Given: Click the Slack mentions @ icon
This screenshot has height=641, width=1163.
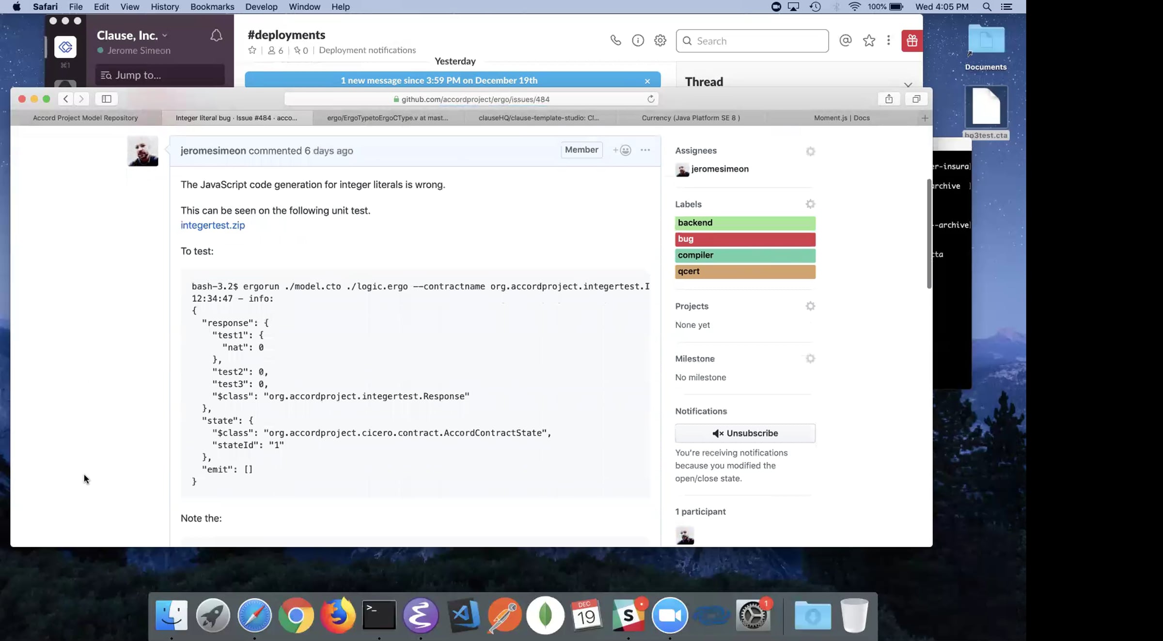Looking at the screenshot, I should [x=845, y=41].
